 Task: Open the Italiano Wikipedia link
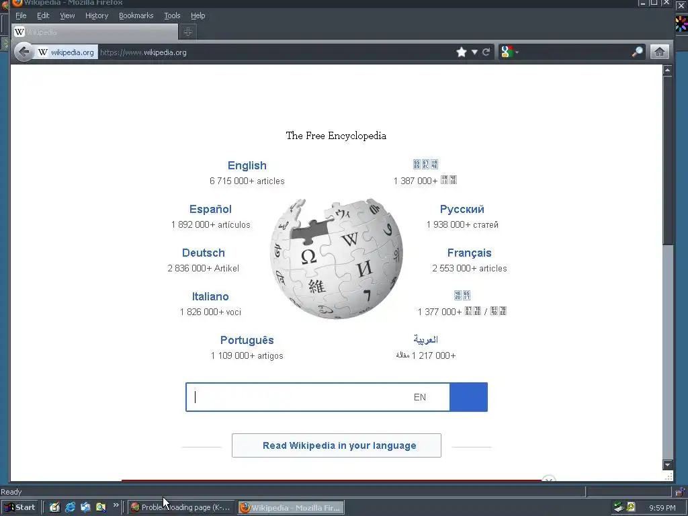coord(210,296)
